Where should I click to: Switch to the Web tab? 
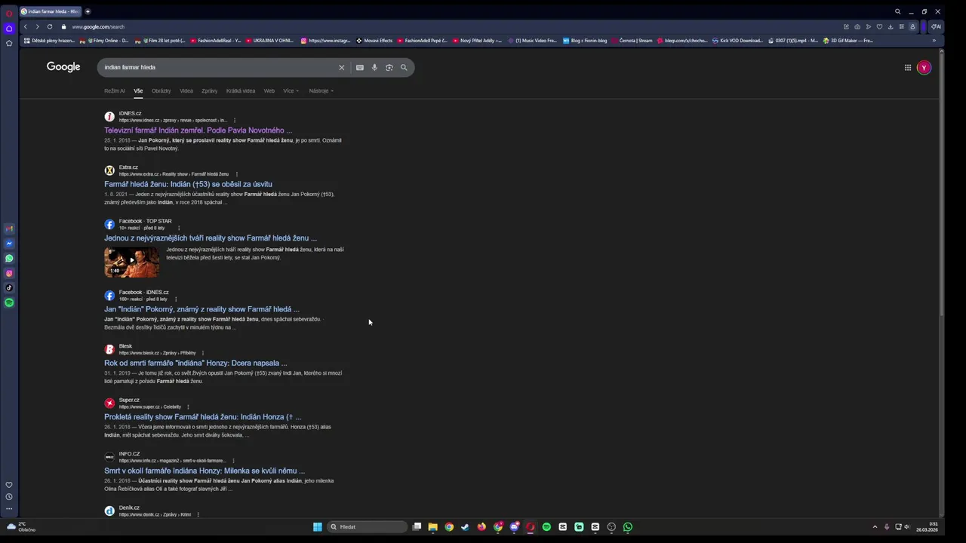tap(269, 90)
